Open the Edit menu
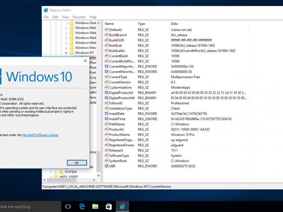 55,17
